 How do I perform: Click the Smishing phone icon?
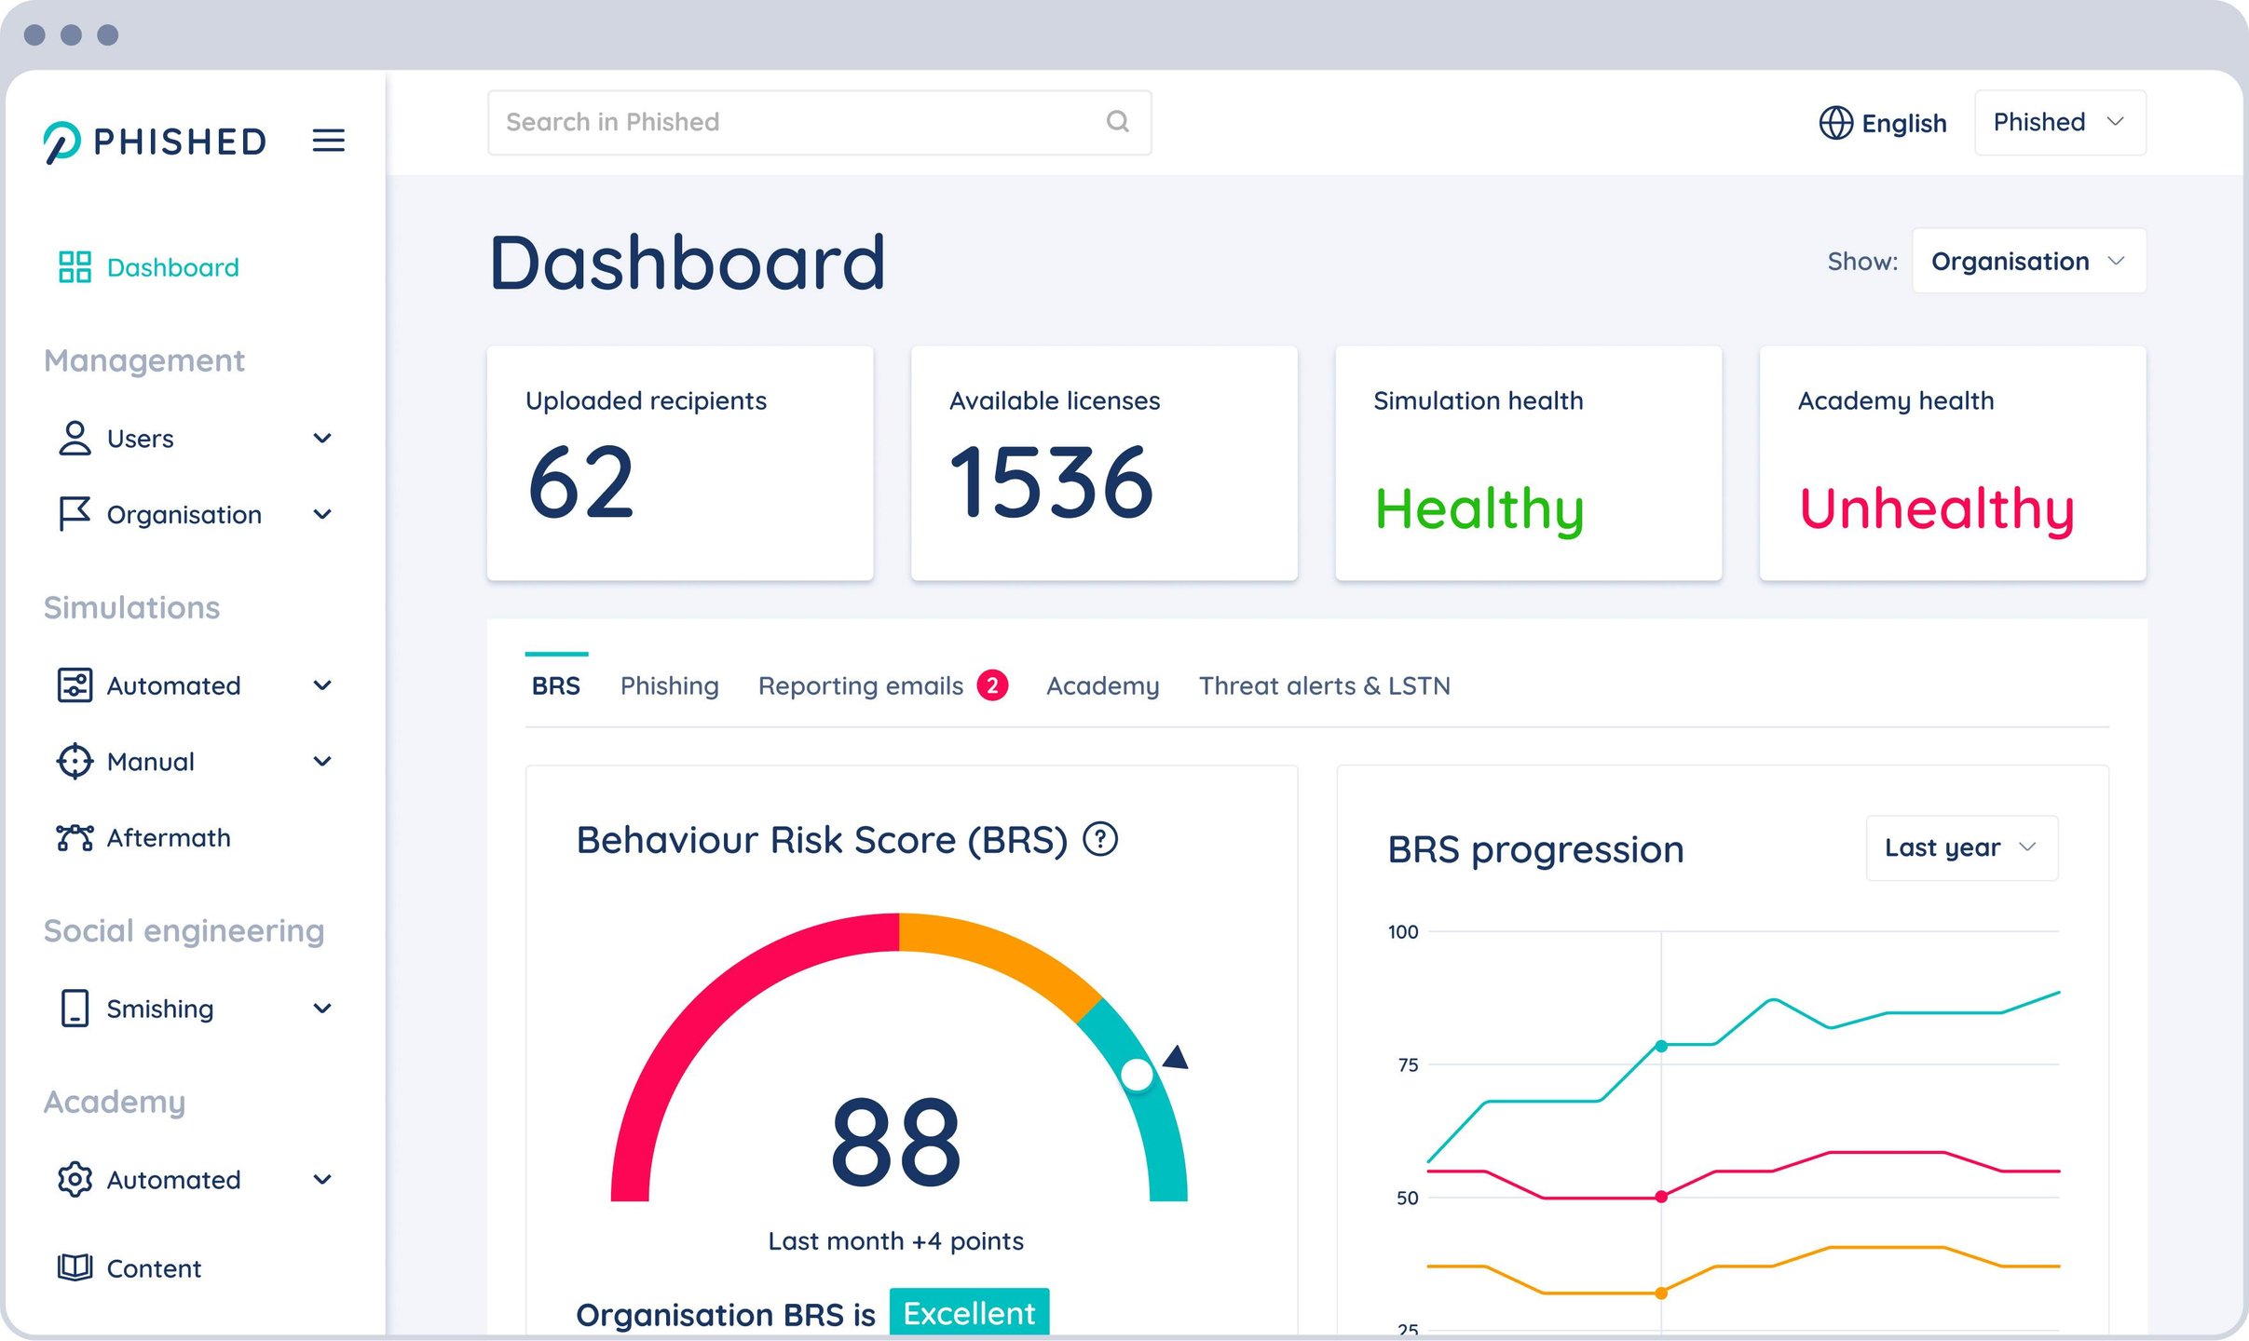click(75, 1009)
